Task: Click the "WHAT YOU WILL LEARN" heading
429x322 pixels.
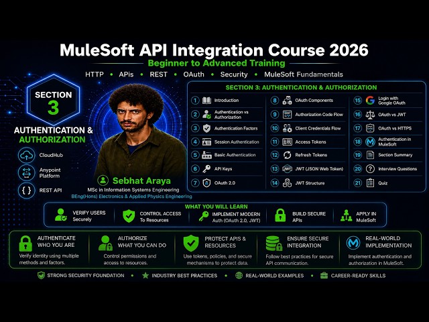Action: (216, 207)
